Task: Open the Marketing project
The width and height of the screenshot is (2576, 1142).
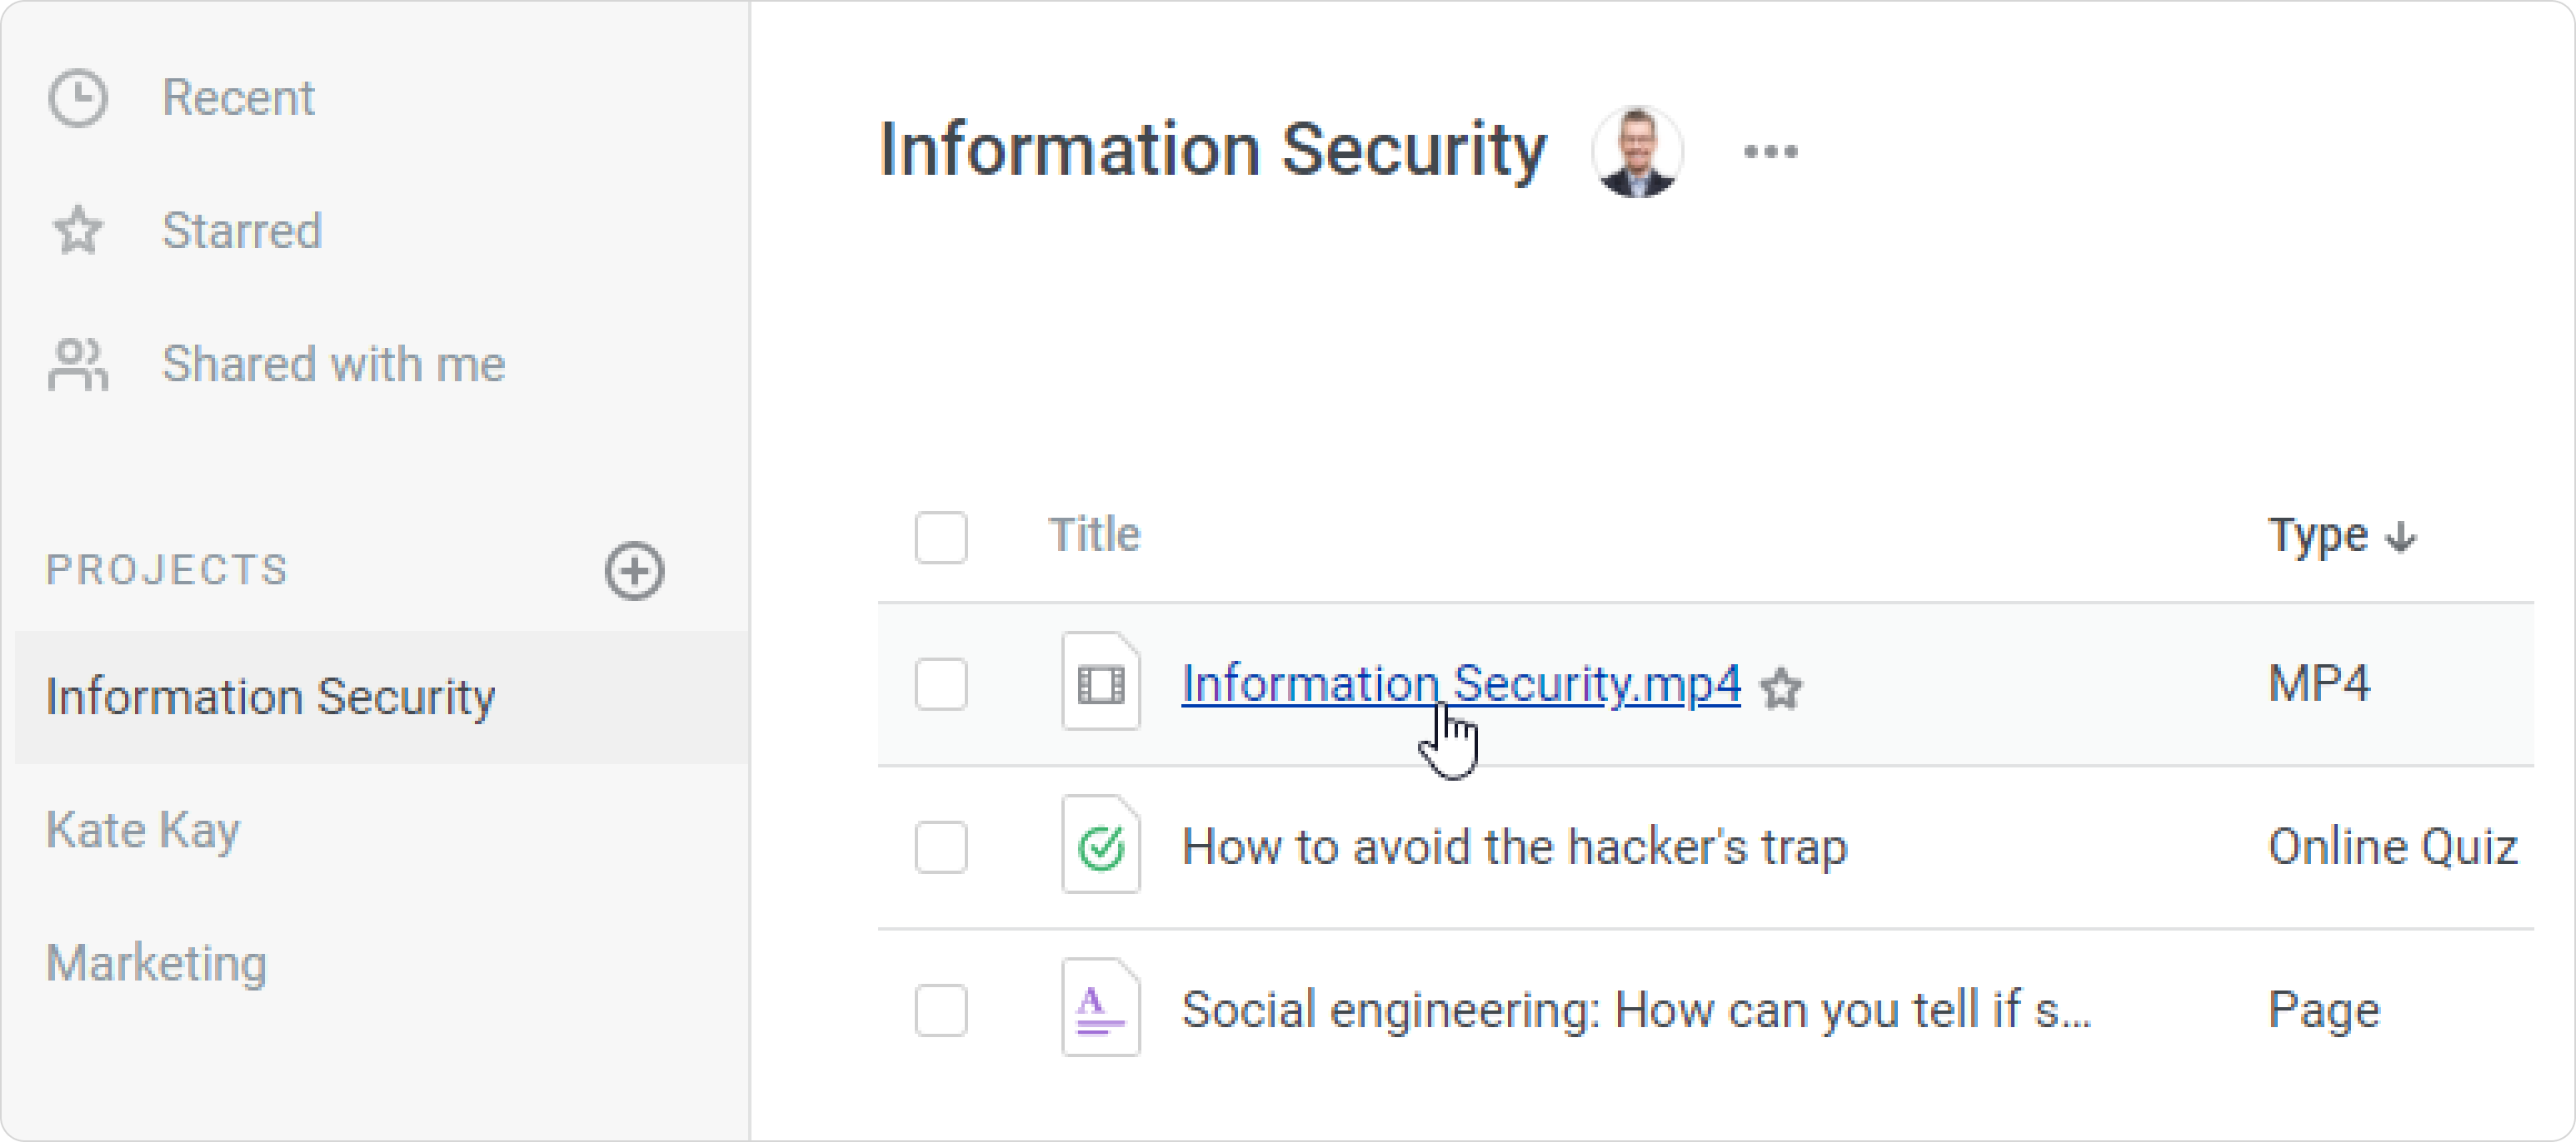Action: tap(157, 964)
